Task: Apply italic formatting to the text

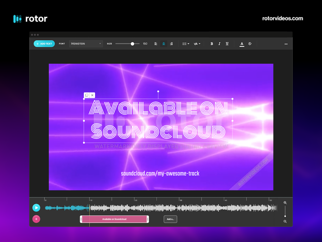Action: 219,44
